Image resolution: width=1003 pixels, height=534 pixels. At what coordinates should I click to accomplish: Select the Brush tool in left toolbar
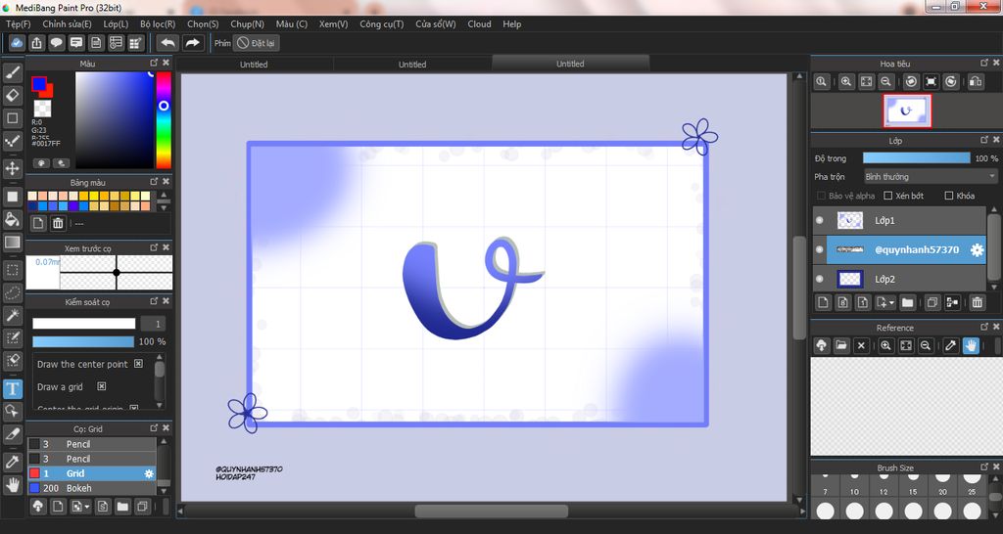click(12, 72)
